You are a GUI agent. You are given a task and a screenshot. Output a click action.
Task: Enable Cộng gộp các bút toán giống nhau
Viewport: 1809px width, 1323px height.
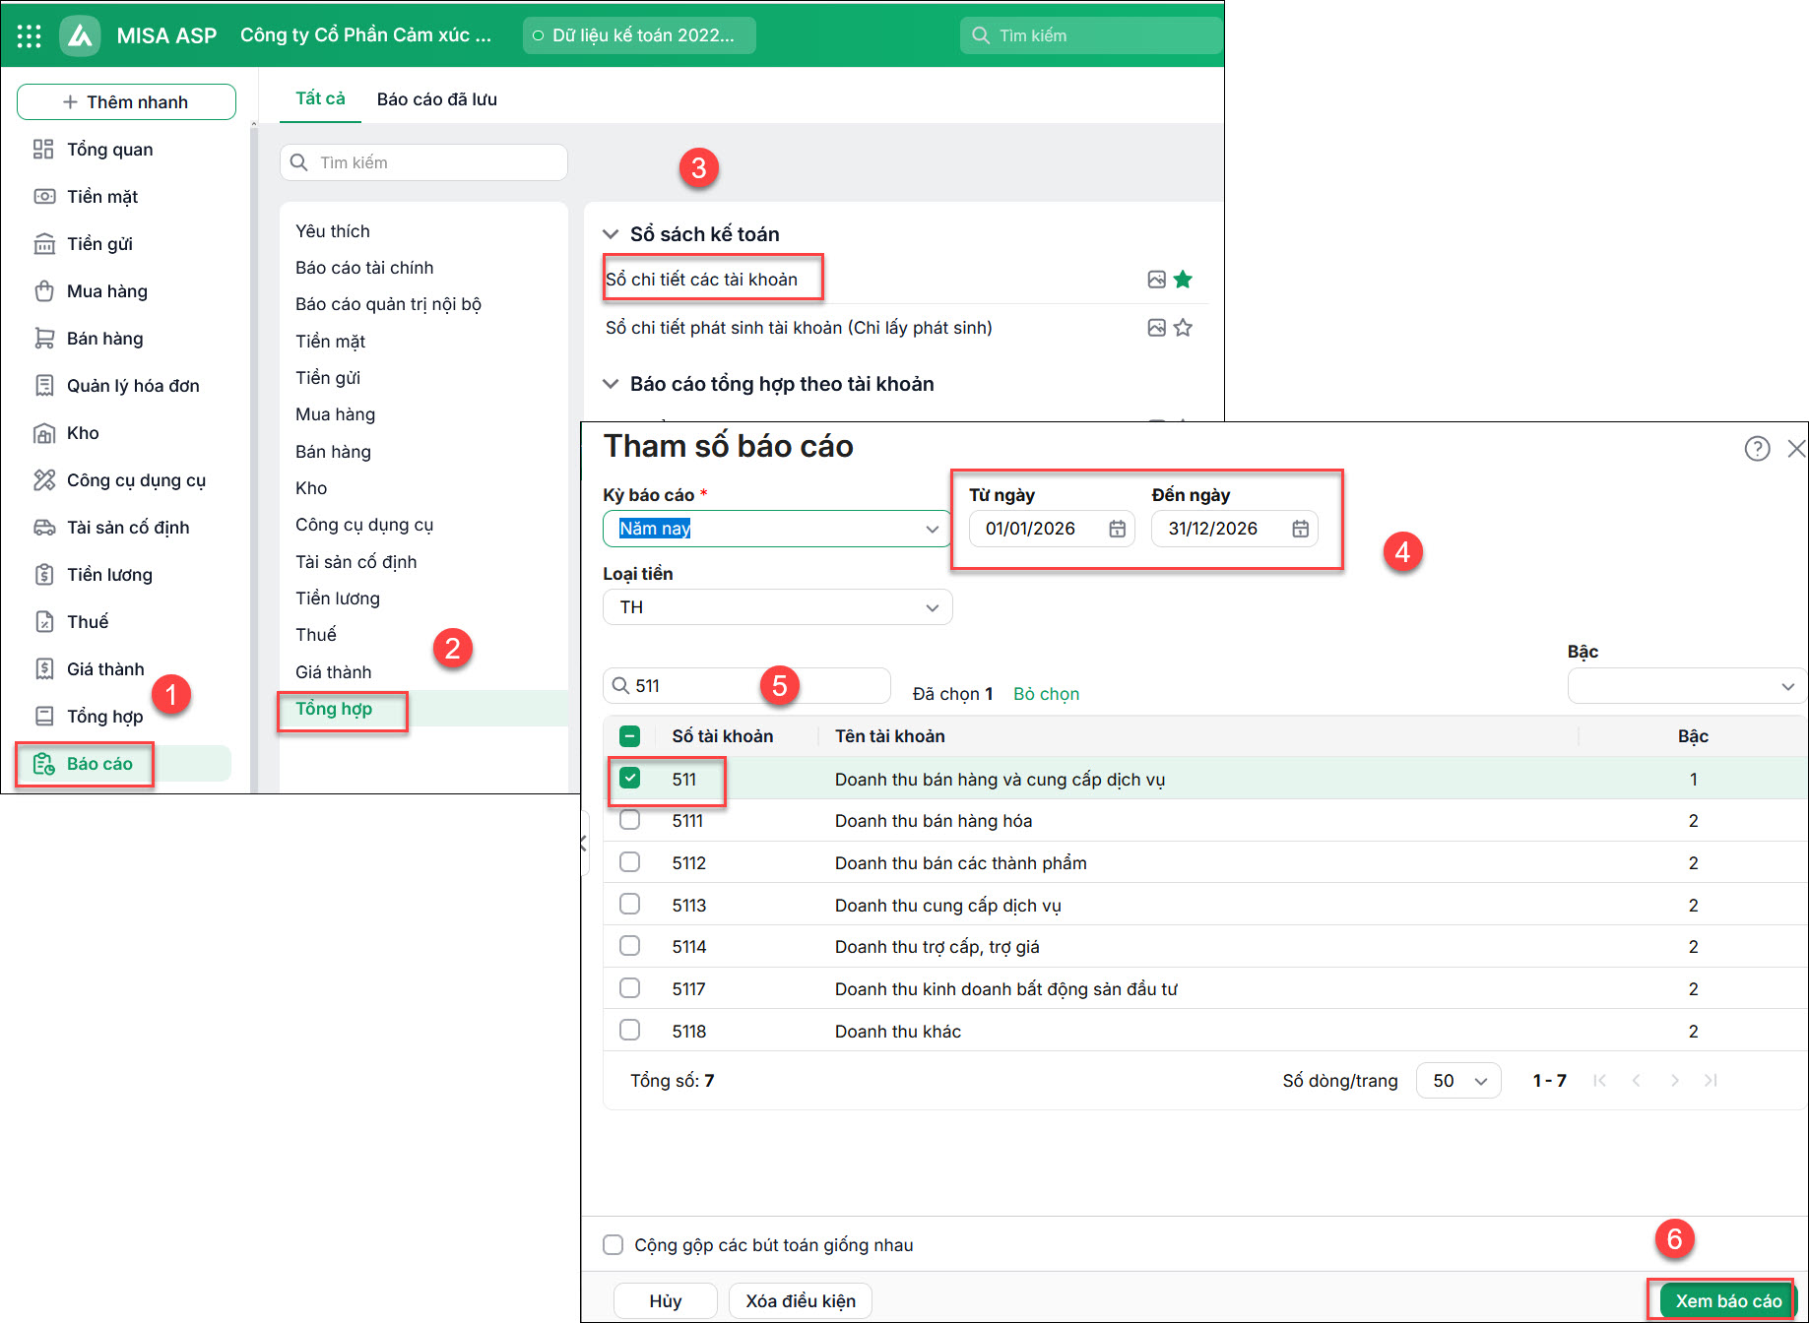click(614, 1245)
